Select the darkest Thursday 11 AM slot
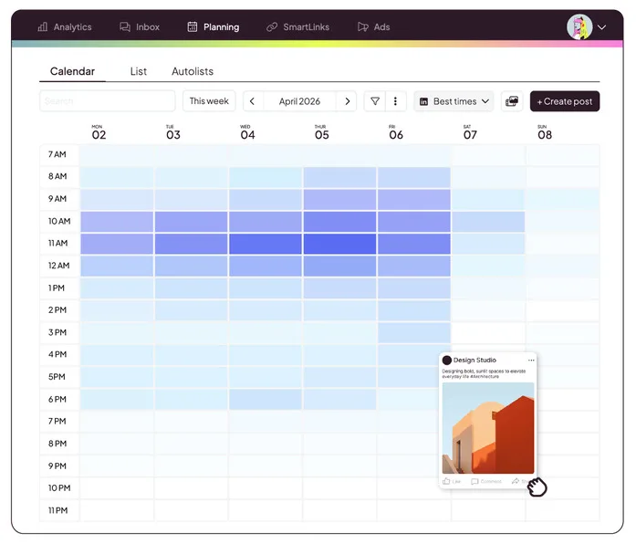 (x=339, y=244)
